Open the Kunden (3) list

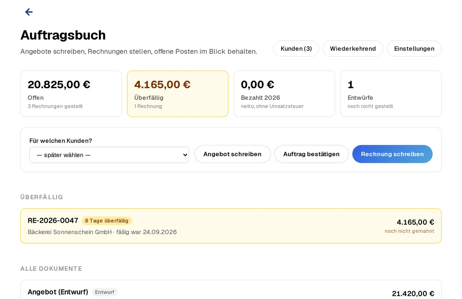(x=296, y=49)
